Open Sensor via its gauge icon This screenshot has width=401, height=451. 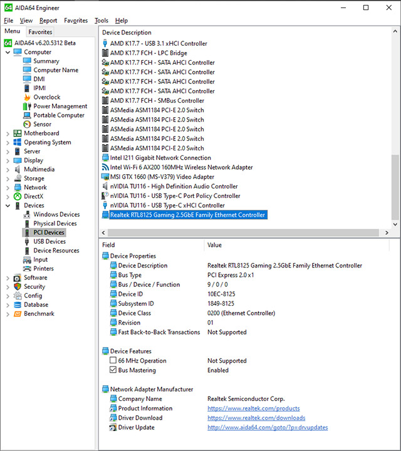[x=27, y=124]
